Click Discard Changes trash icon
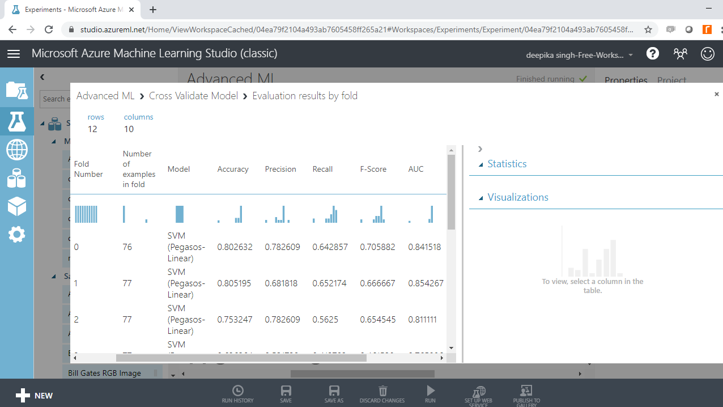The width and height of the screenshot is (723, 407). click(x=382, y=394)
